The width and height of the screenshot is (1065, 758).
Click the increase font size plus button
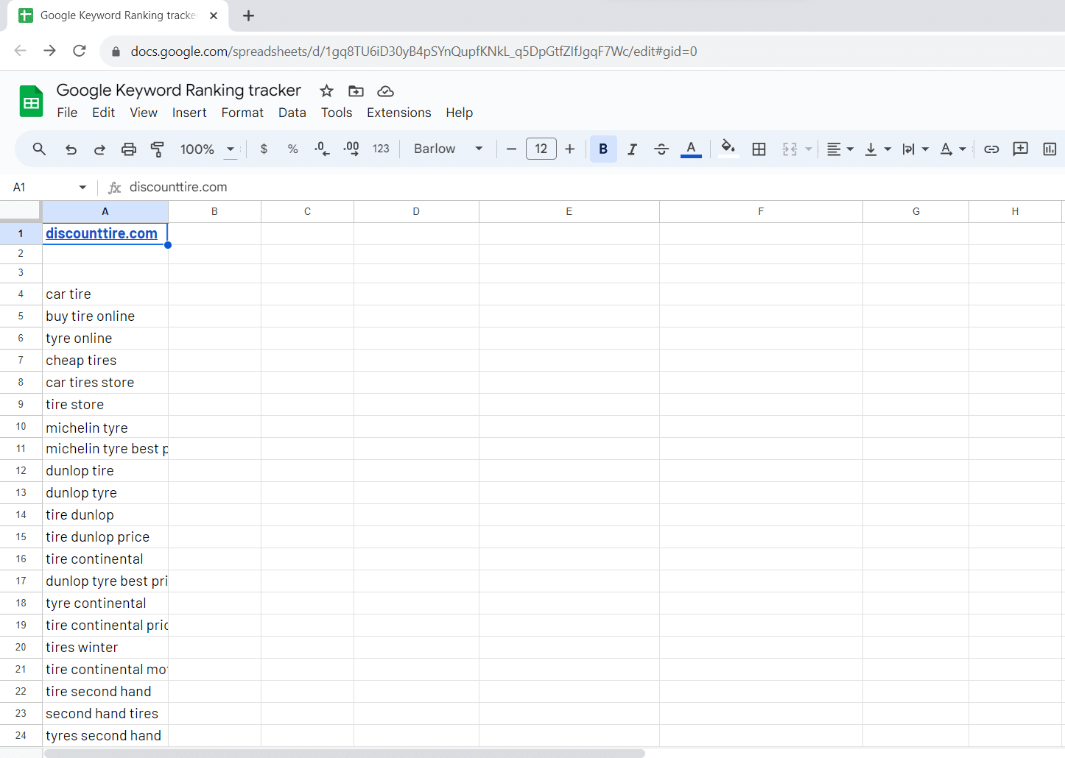(569, 149)
